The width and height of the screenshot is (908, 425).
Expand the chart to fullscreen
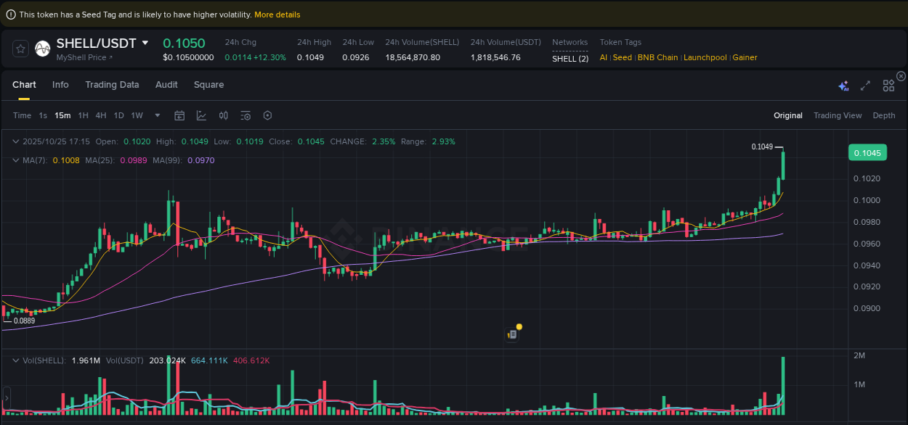coord(865,85)
